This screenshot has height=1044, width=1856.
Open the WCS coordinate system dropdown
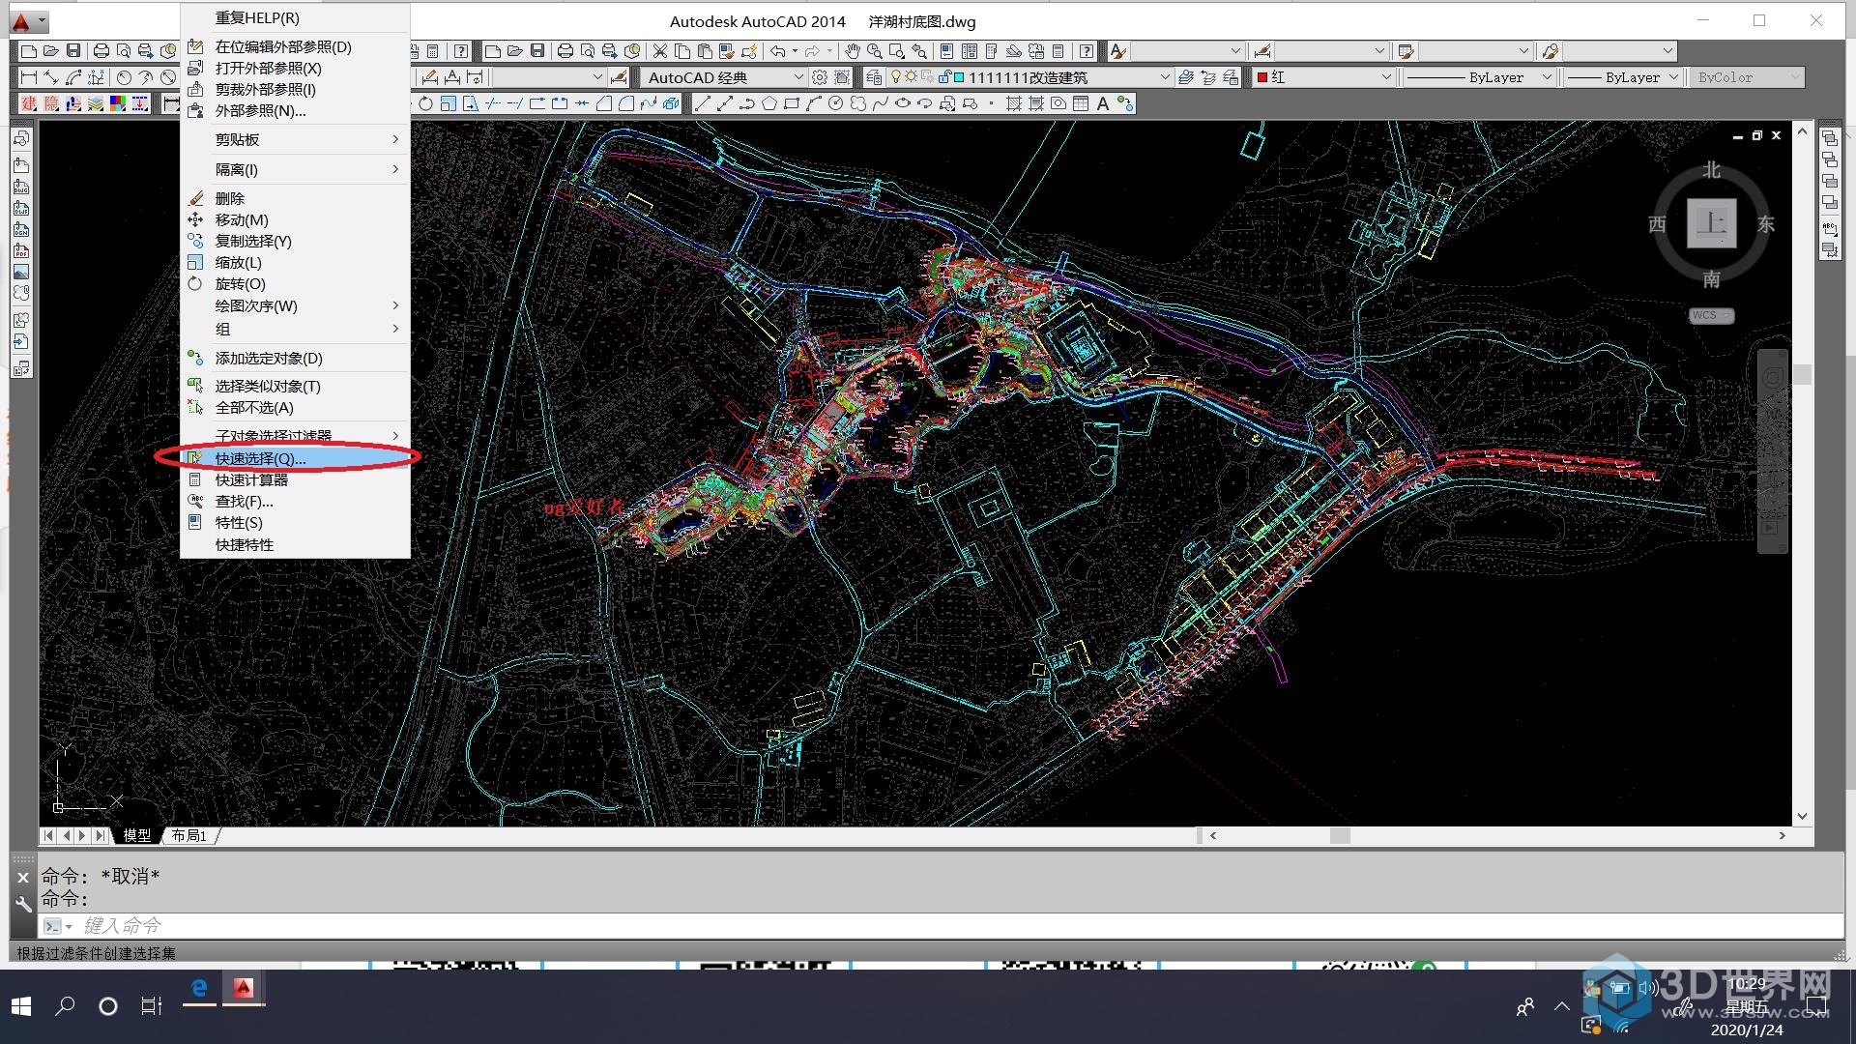pos(1712,315)
